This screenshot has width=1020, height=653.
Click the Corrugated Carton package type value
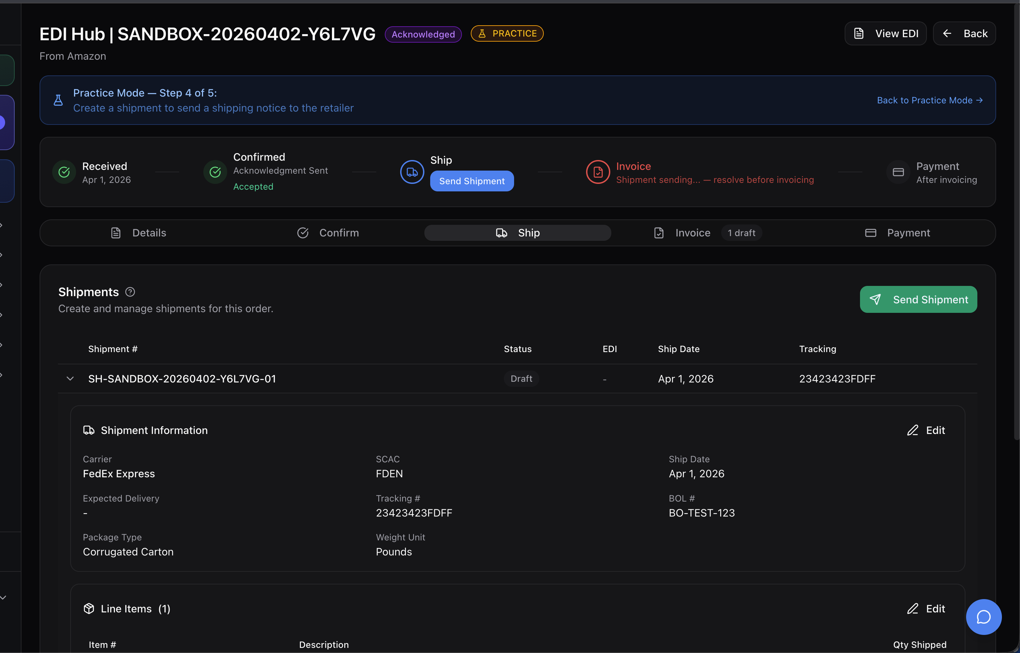coord(128,552)
